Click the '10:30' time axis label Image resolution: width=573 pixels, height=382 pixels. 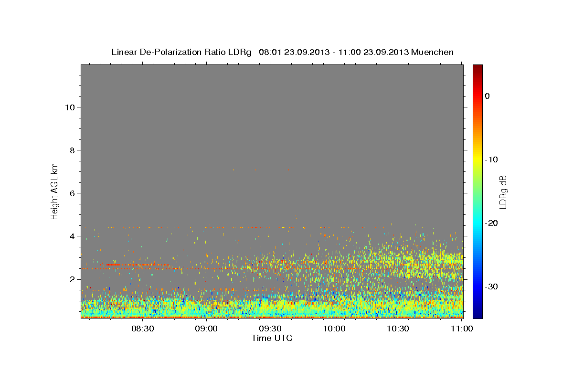pos(398,329)
